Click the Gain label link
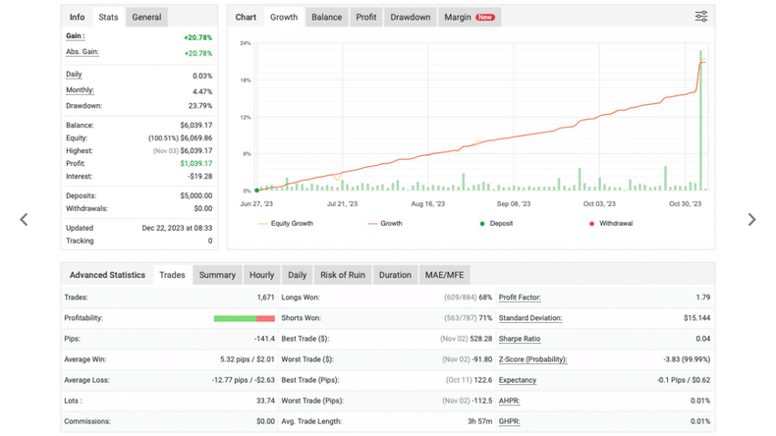Viewport: 776px width, 436px height. click(x=76, y=36)
